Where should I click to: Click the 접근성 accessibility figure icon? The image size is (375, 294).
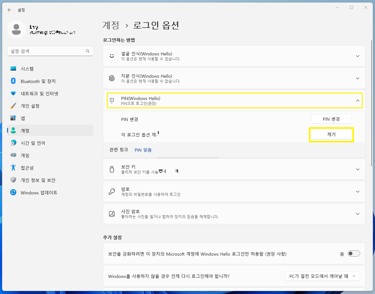coord(13,168)
